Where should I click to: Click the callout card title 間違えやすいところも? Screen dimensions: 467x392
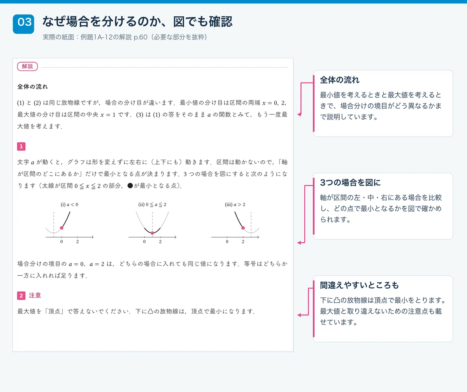(x=359, y=285)
